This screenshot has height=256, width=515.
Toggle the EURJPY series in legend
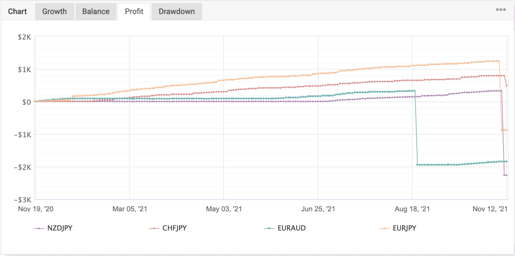(x=398, y=228)
